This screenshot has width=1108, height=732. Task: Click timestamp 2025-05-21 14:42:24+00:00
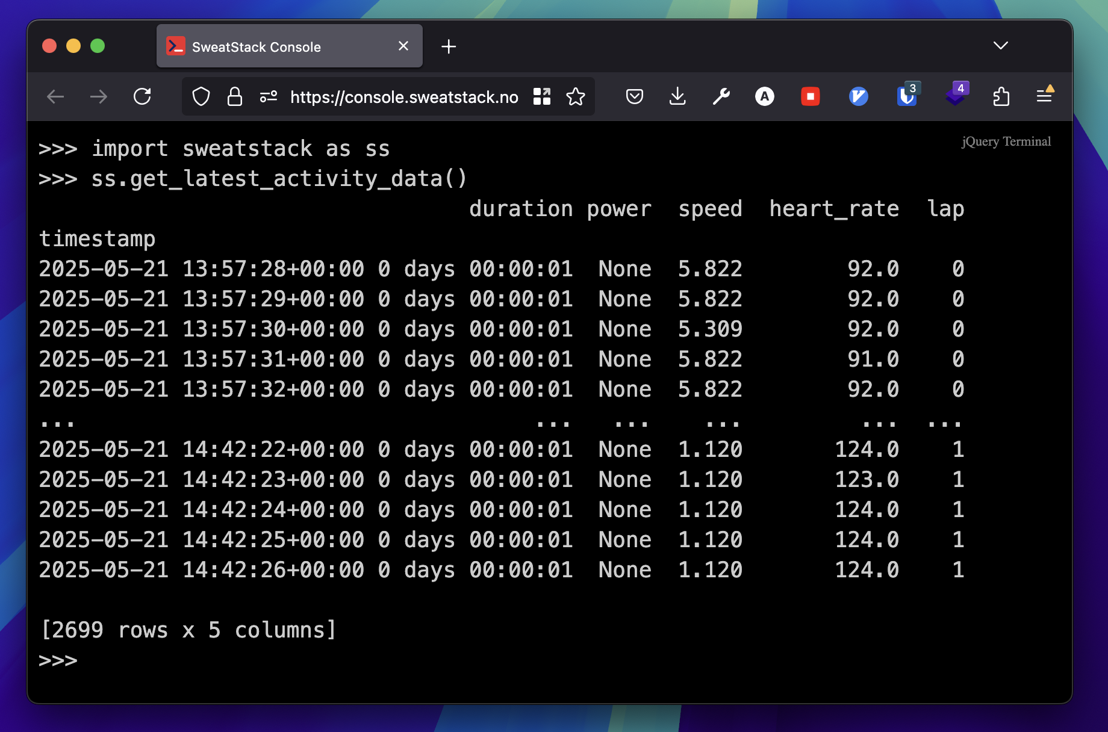(202, 510)
